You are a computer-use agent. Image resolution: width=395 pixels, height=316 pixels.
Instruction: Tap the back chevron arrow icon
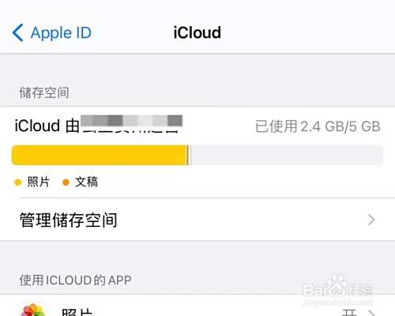click(x=18, y=33)
